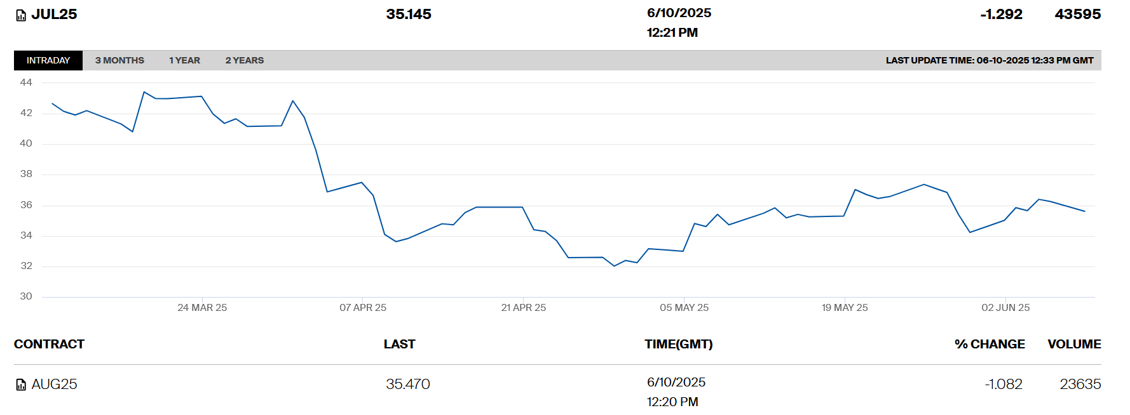Image resolution: width=1130 pixels, height=415 pixels.
Task: Click the LAST column header
Action: pos(399,344)
